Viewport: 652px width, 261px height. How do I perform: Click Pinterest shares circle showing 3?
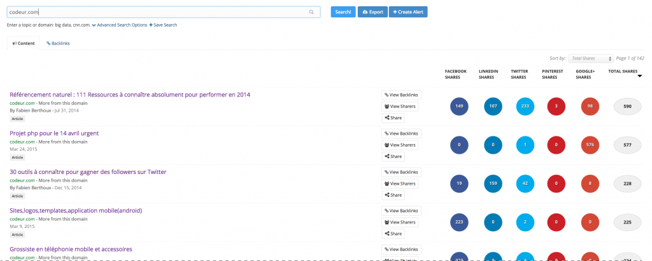558,107
